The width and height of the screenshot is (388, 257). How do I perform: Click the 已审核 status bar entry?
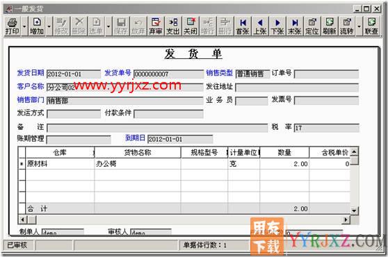(19, 245)
